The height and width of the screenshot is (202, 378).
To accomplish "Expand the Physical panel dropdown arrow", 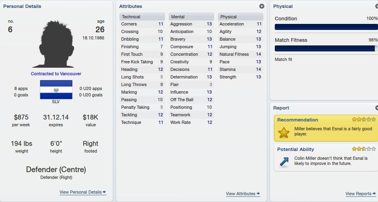I will [376, 6].
